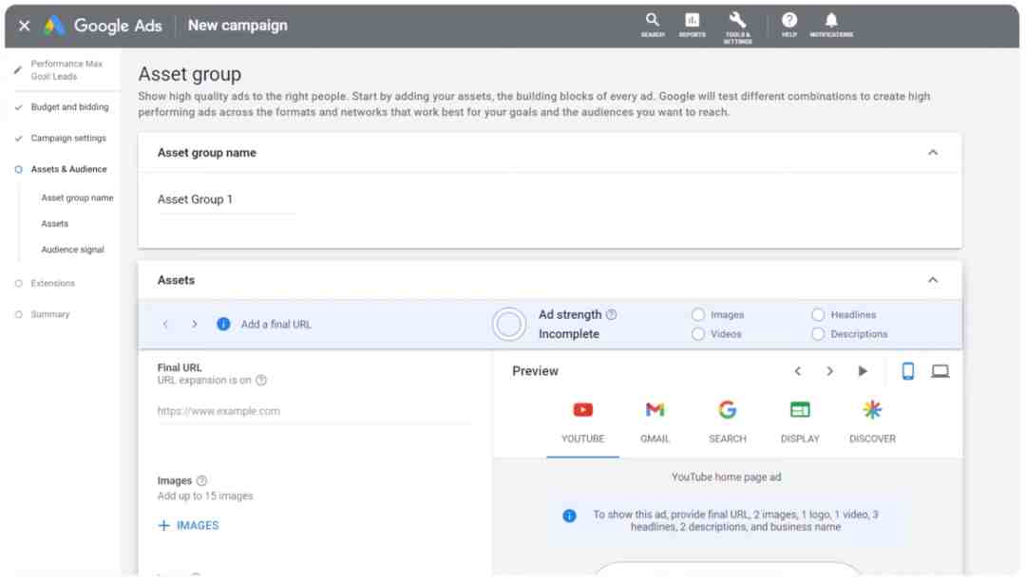Switch to the Gmail preview tab
Viewport: 1026px width, 581px height.
pyautogui.click(x=655, y=422)
